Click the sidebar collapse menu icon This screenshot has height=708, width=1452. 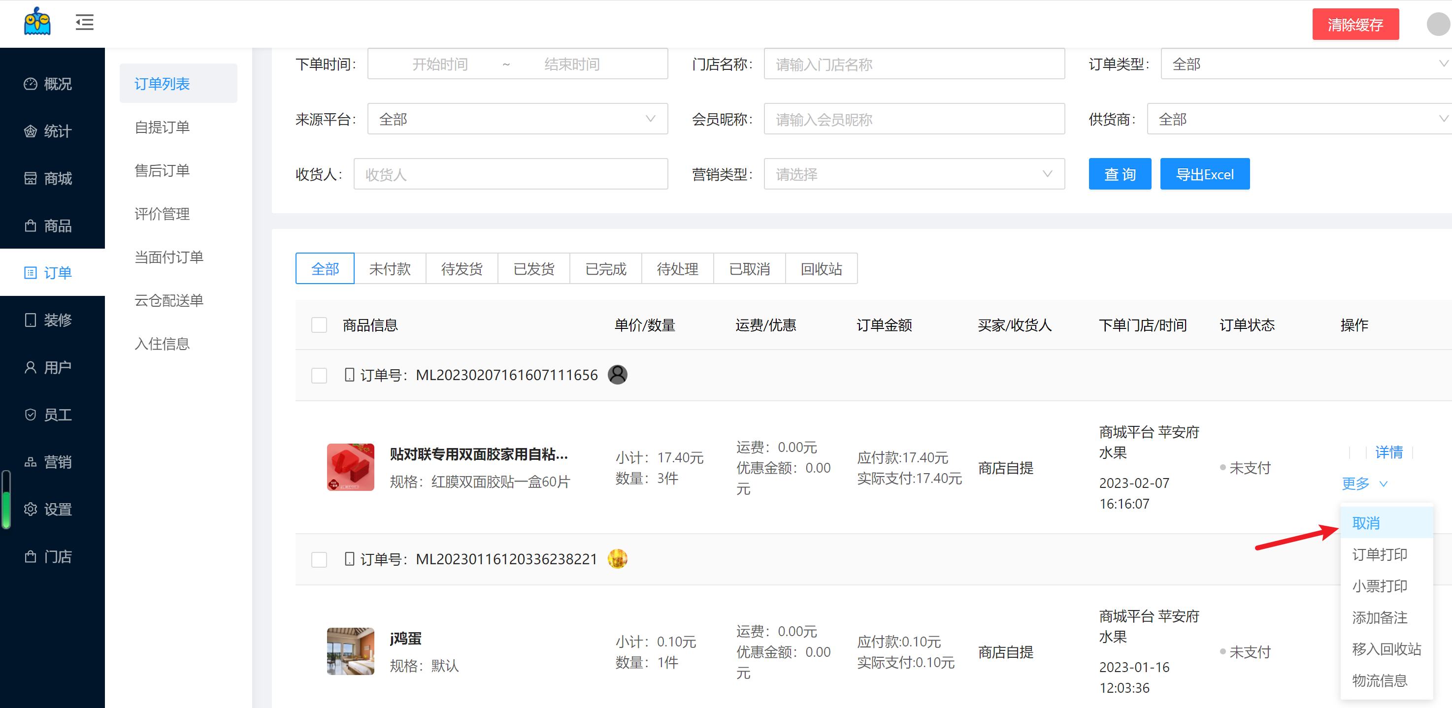tap(85, 23)
